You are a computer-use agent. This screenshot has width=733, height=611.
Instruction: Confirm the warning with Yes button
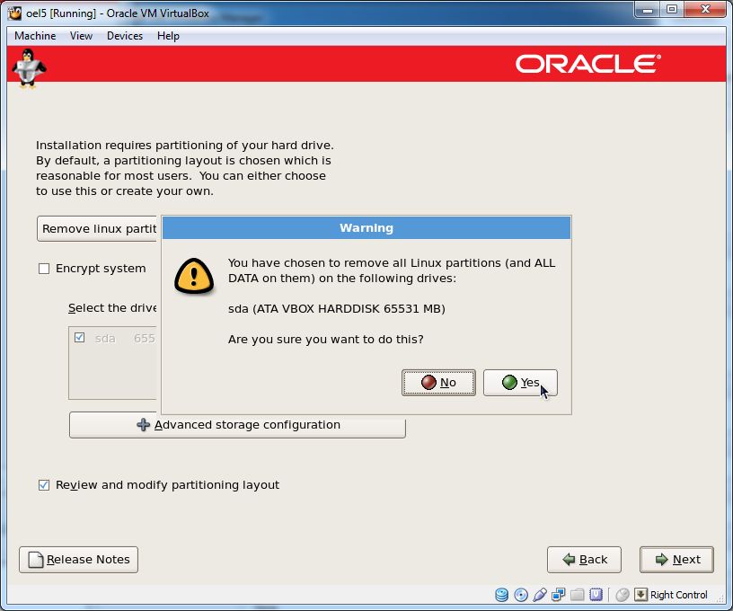click(520, 383)
